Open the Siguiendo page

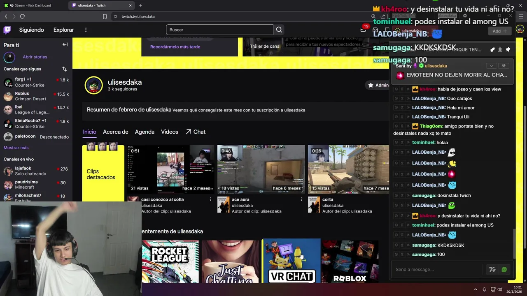point(31,30)
